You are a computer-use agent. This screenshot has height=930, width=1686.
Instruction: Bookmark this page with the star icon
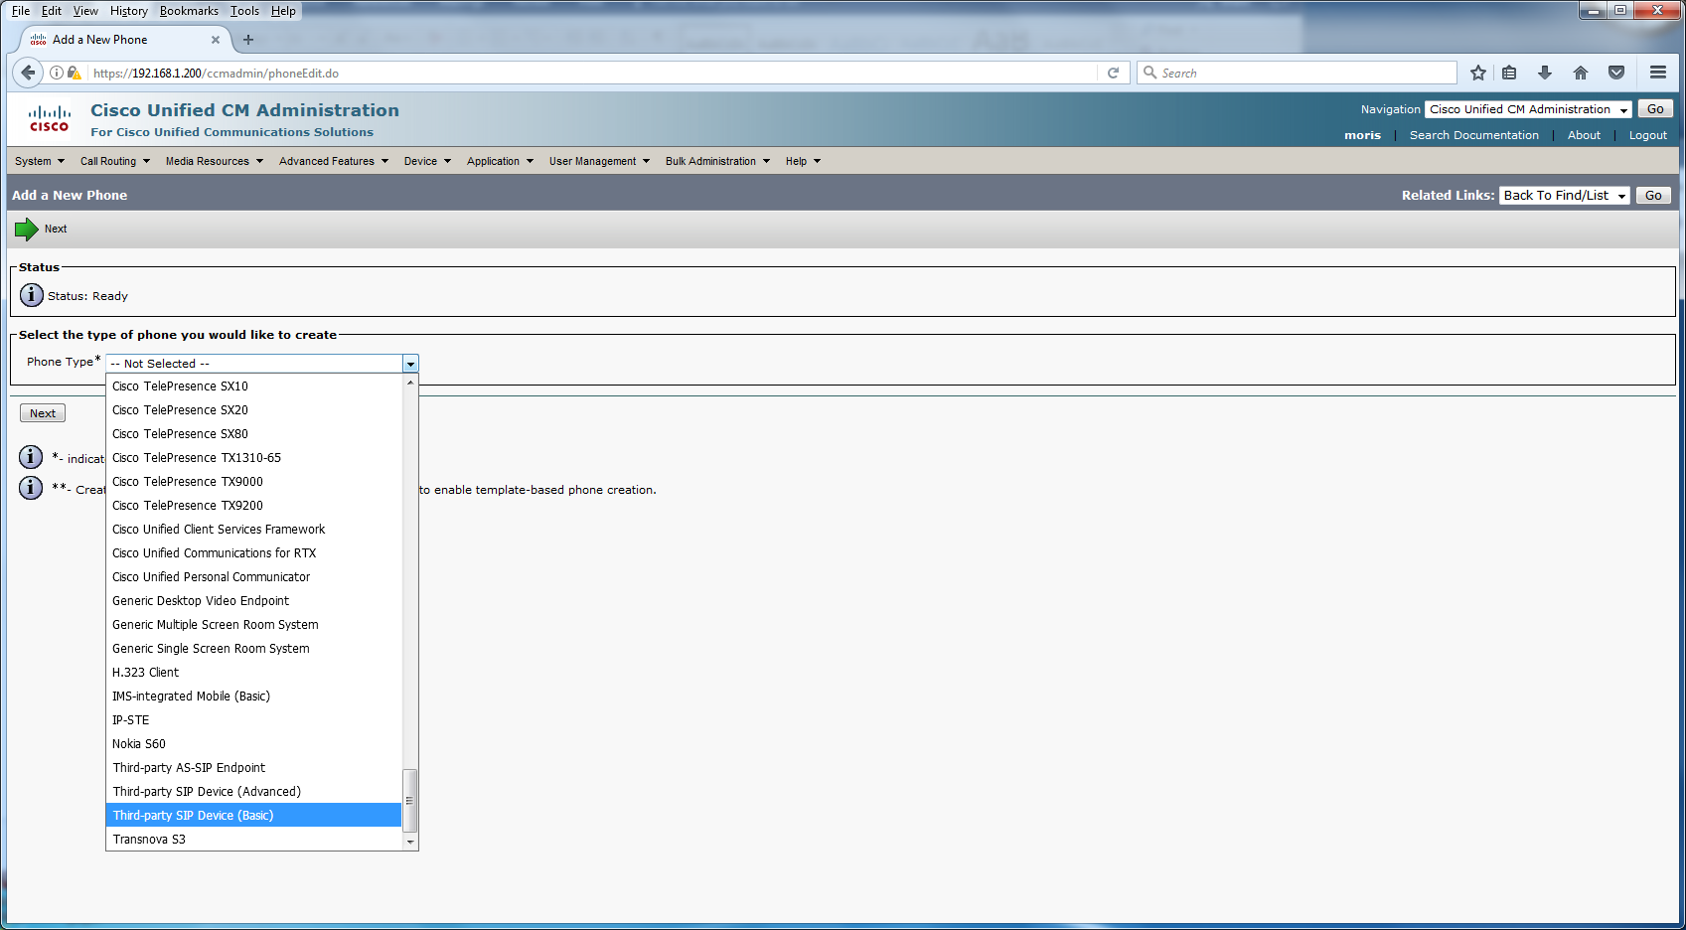(x=1478, y=73)
